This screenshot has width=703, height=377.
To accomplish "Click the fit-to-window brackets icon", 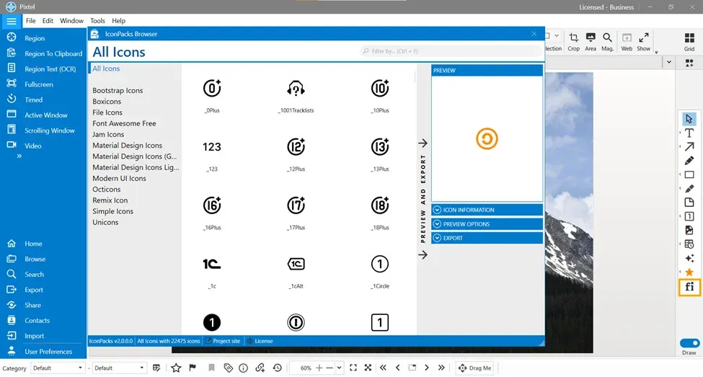I will pos(353,368).
